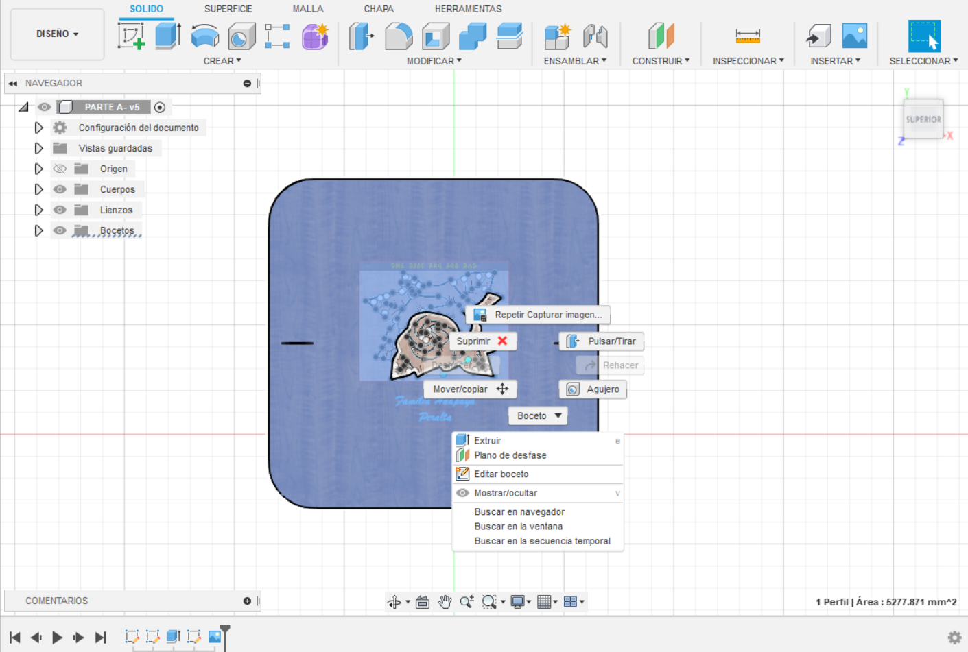Show the hidden Origen folder
This screenshot has width=968, height=652.
coord(60,169)
